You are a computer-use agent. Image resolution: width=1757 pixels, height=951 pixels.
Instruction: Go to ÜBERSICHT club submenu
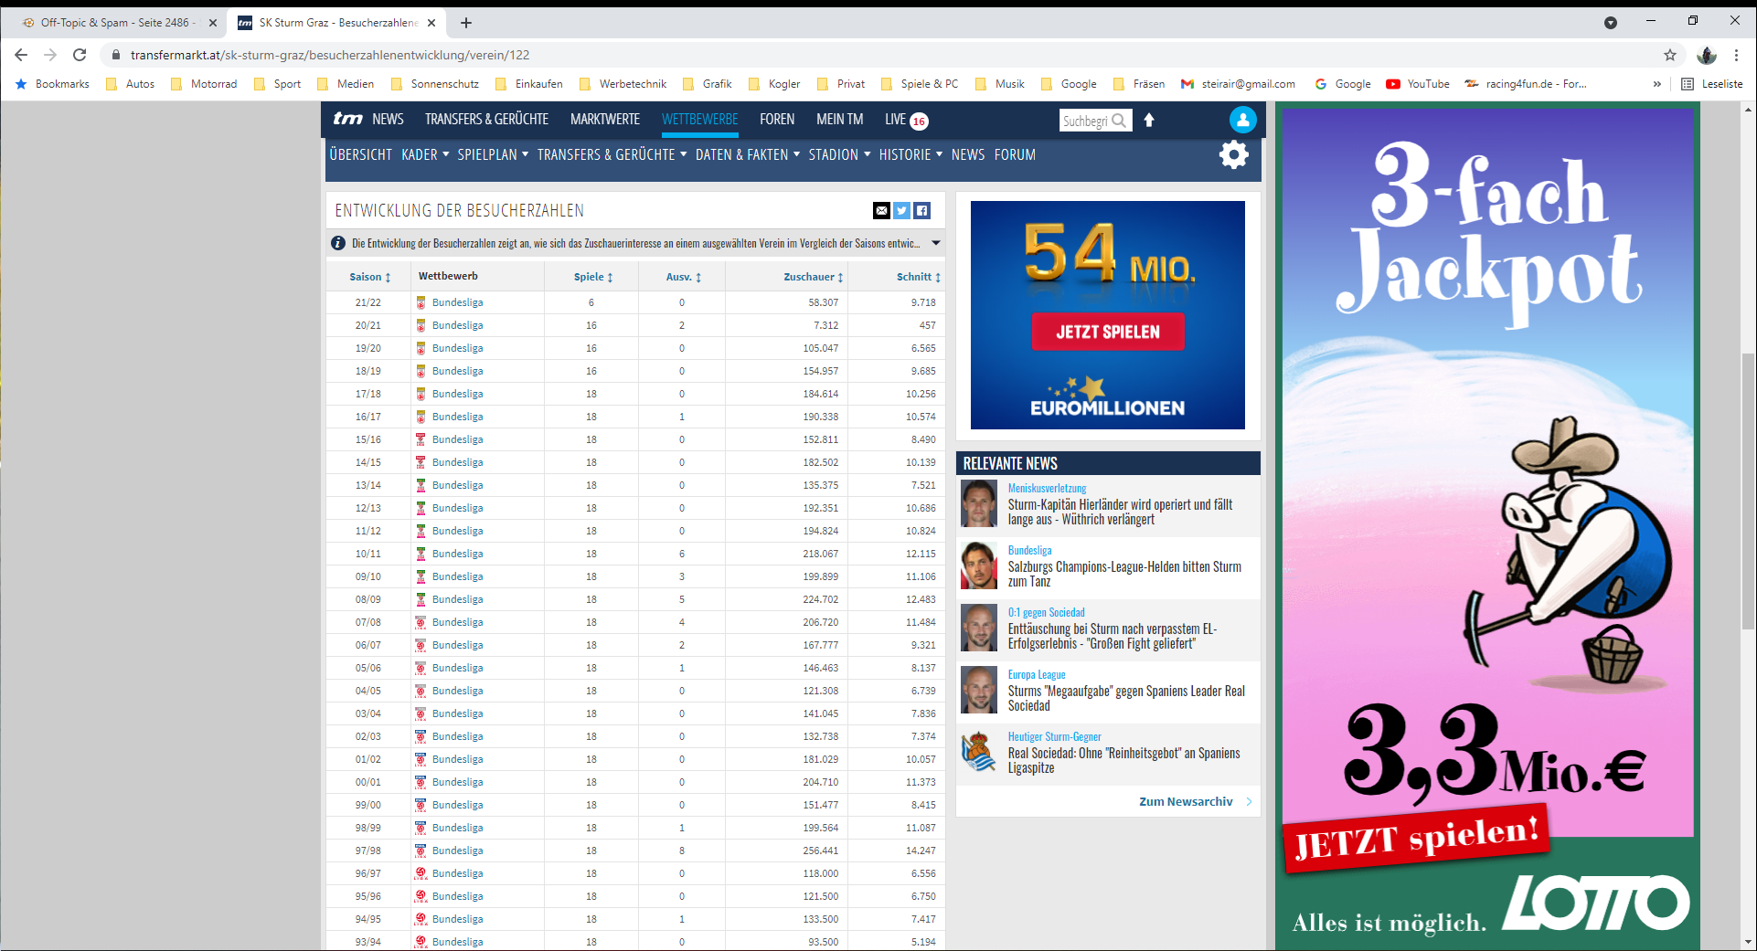pyautogui.click(x=360, y=154)
